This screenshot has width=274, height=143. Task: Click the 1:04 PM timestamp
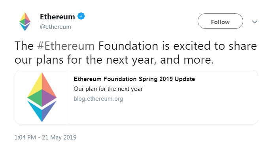tap(25, 137)
